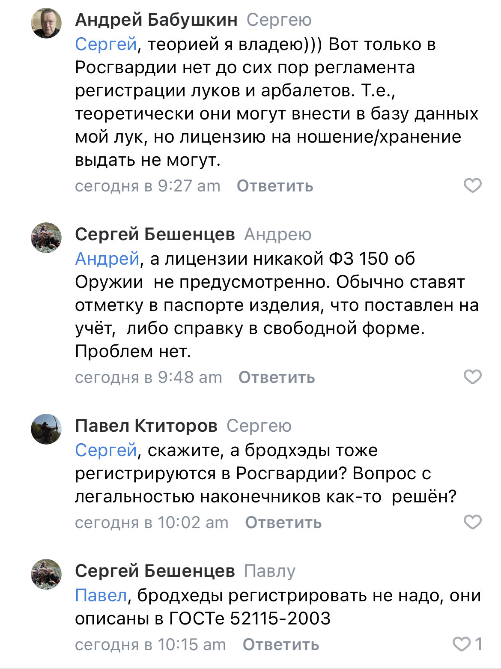
Task: Open the 'Павлу' reply reference
Action: [270, 571]
